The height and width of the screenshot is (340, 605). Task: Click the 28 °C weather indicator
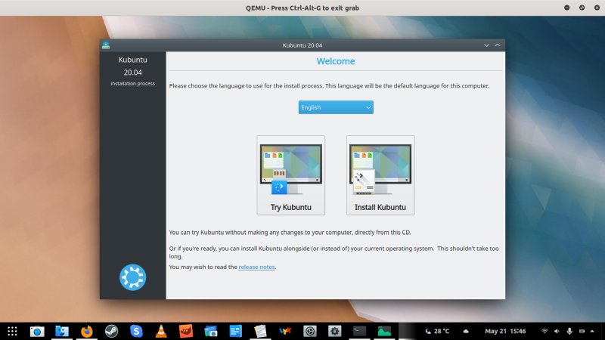coord(436,331)
